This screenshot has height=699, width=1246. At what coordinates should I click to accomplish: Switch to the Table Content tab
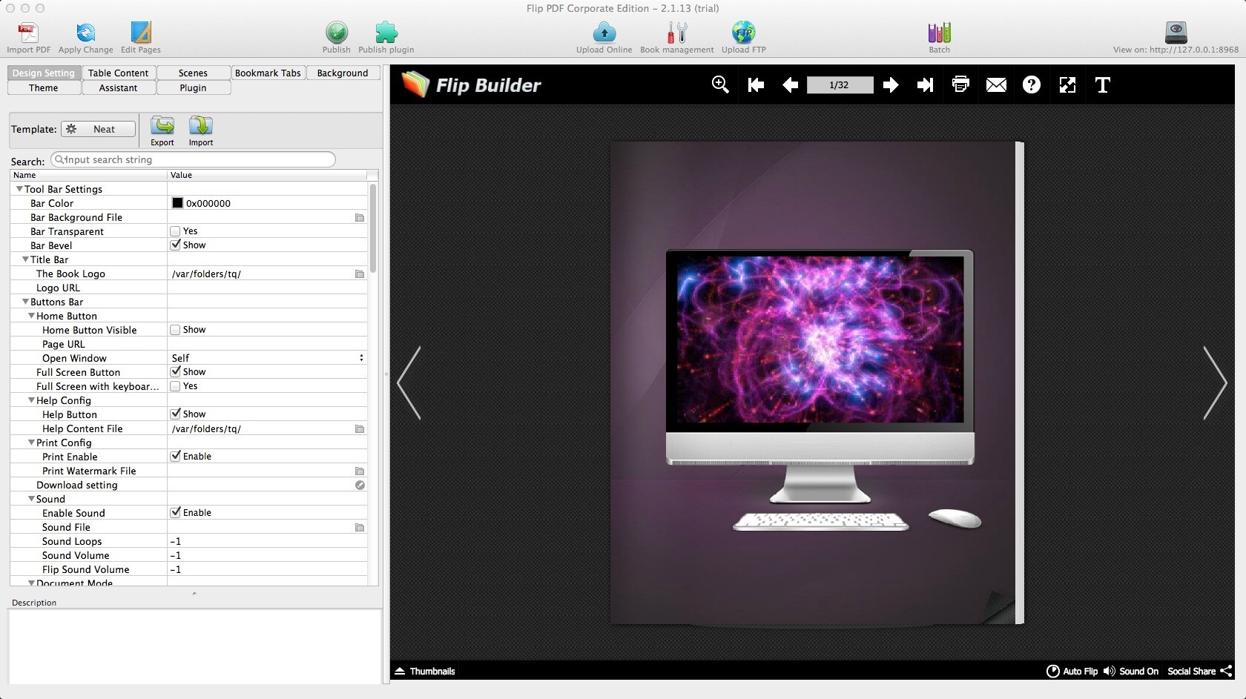(119, 73)
